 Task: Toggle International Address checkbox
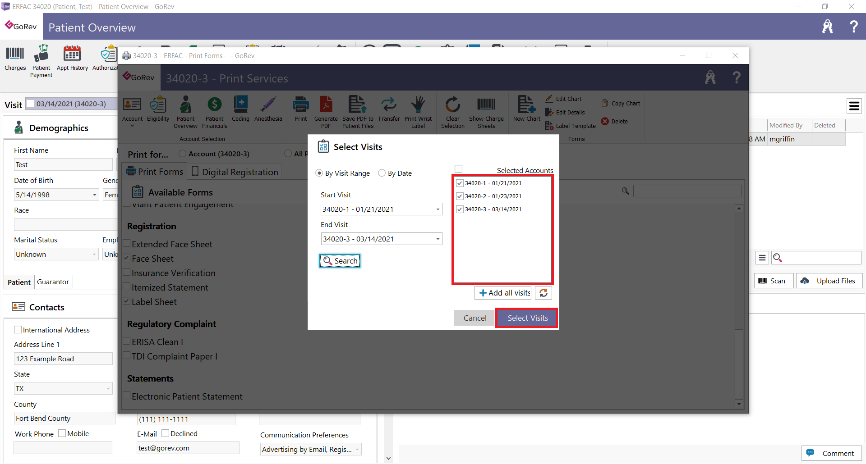tap(18, 330)
